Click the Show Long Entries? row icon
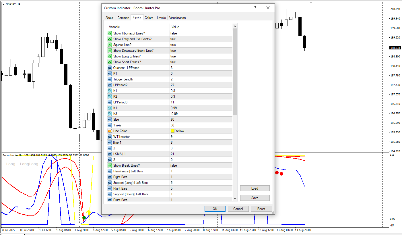Screen dimensions: 402x235 pos(110,56)
